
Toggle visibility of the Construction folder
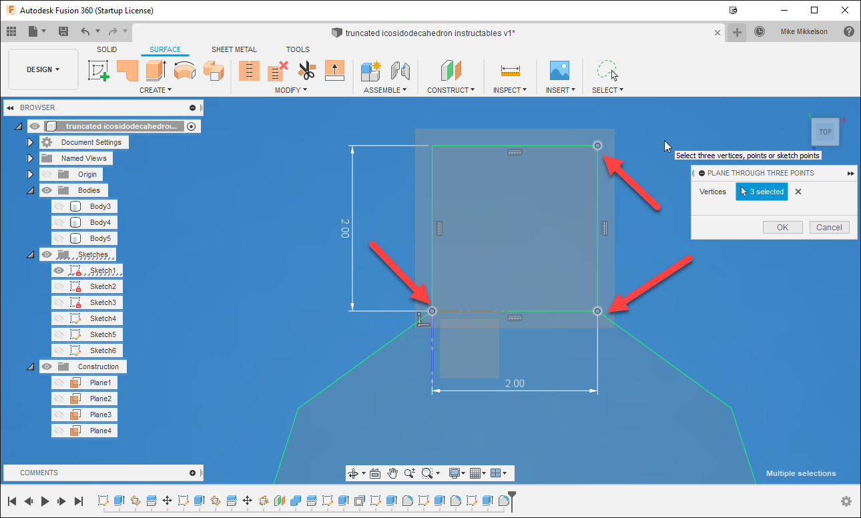pyautogui.click(x=46, y=366)
